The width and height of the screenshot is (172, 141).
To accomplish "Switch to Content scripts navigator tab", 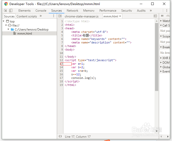I will pos(27,16).
